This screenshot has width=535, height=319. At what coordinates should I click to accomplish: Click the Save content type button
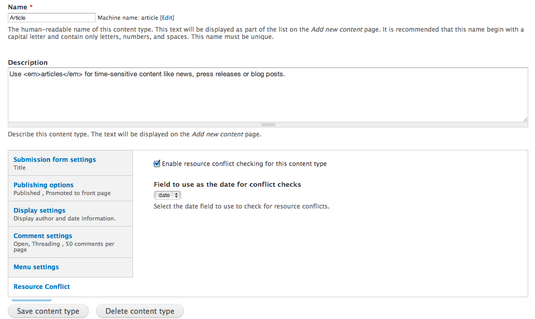point(48,311)
